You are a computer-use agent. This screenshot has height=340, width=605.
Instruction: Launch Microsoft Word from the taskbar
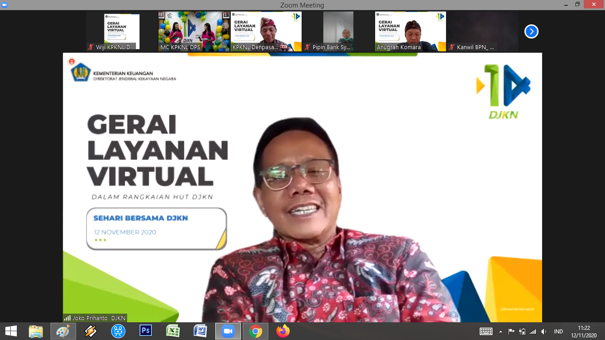(x=201, y=331)
